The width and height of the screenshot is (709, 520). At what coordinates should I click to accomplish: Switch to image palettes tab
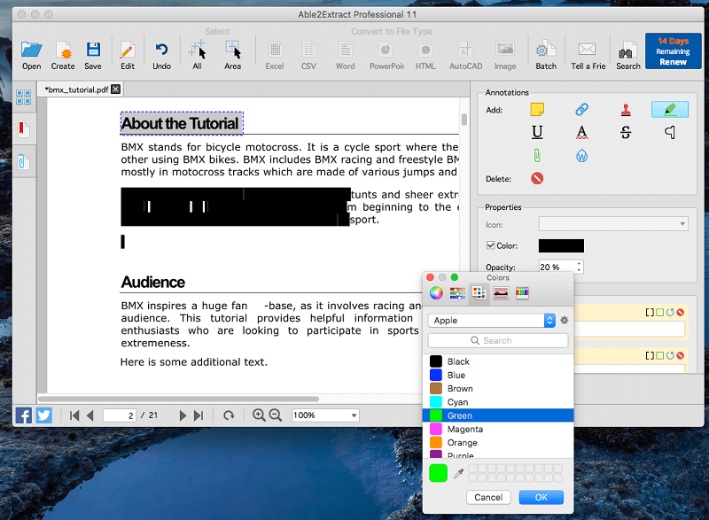pos(501,292)
